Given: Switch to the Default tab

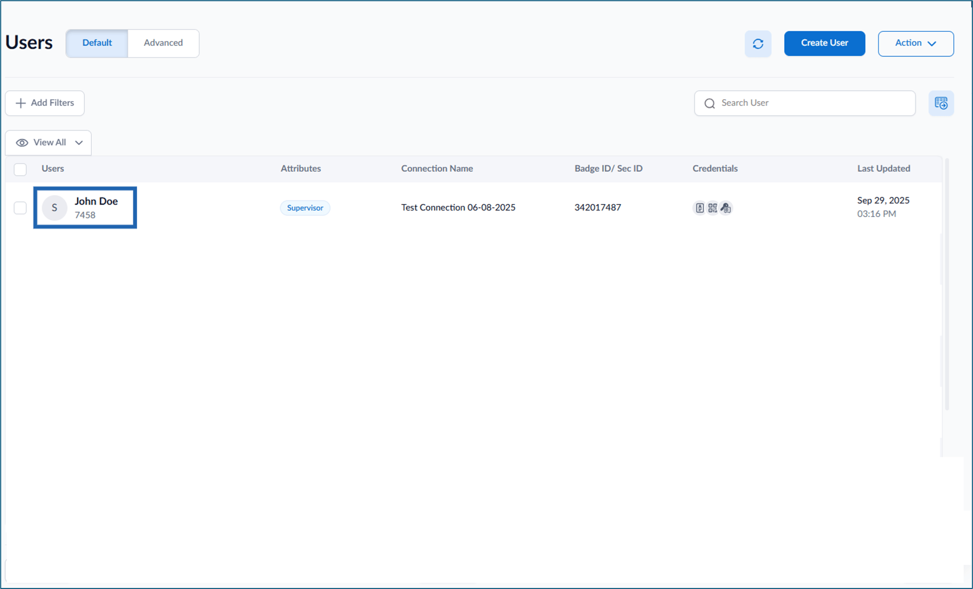Looking at the screenshot, I should pyautogui.click(x=97, y=43).
